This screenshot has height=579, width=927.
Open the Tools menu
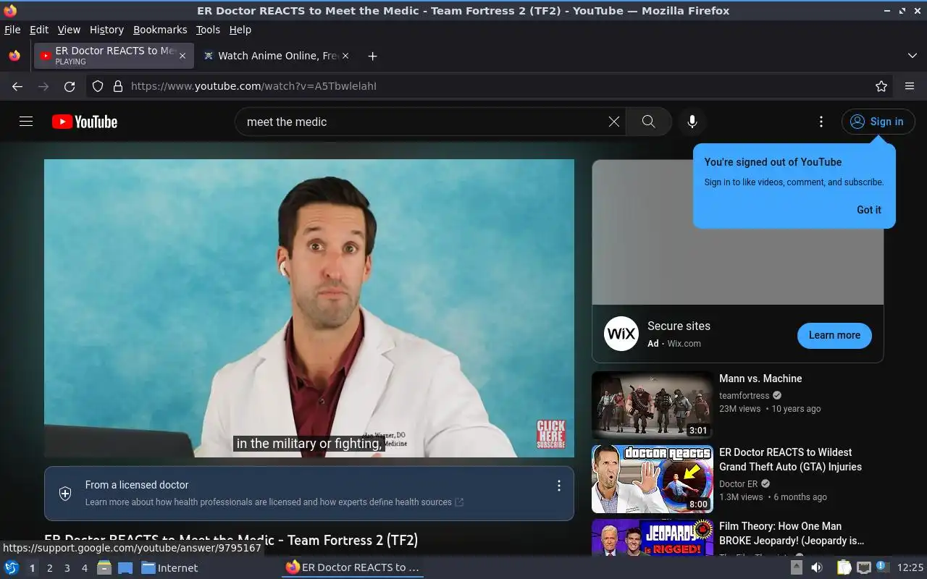[x=208, y=30]
